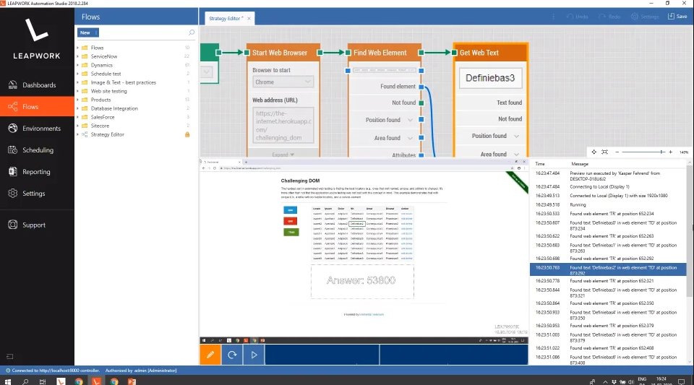Expand Position found in Get Web Text
694x385 pixels.
coord(516,136)
